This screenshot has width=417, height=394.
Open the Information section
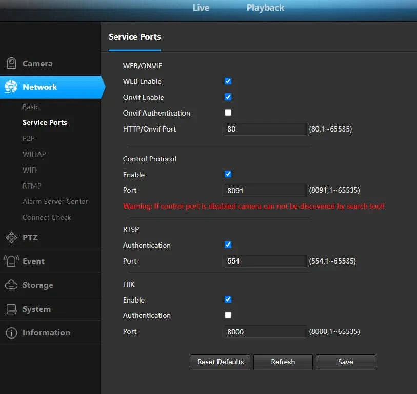(11, 332)
